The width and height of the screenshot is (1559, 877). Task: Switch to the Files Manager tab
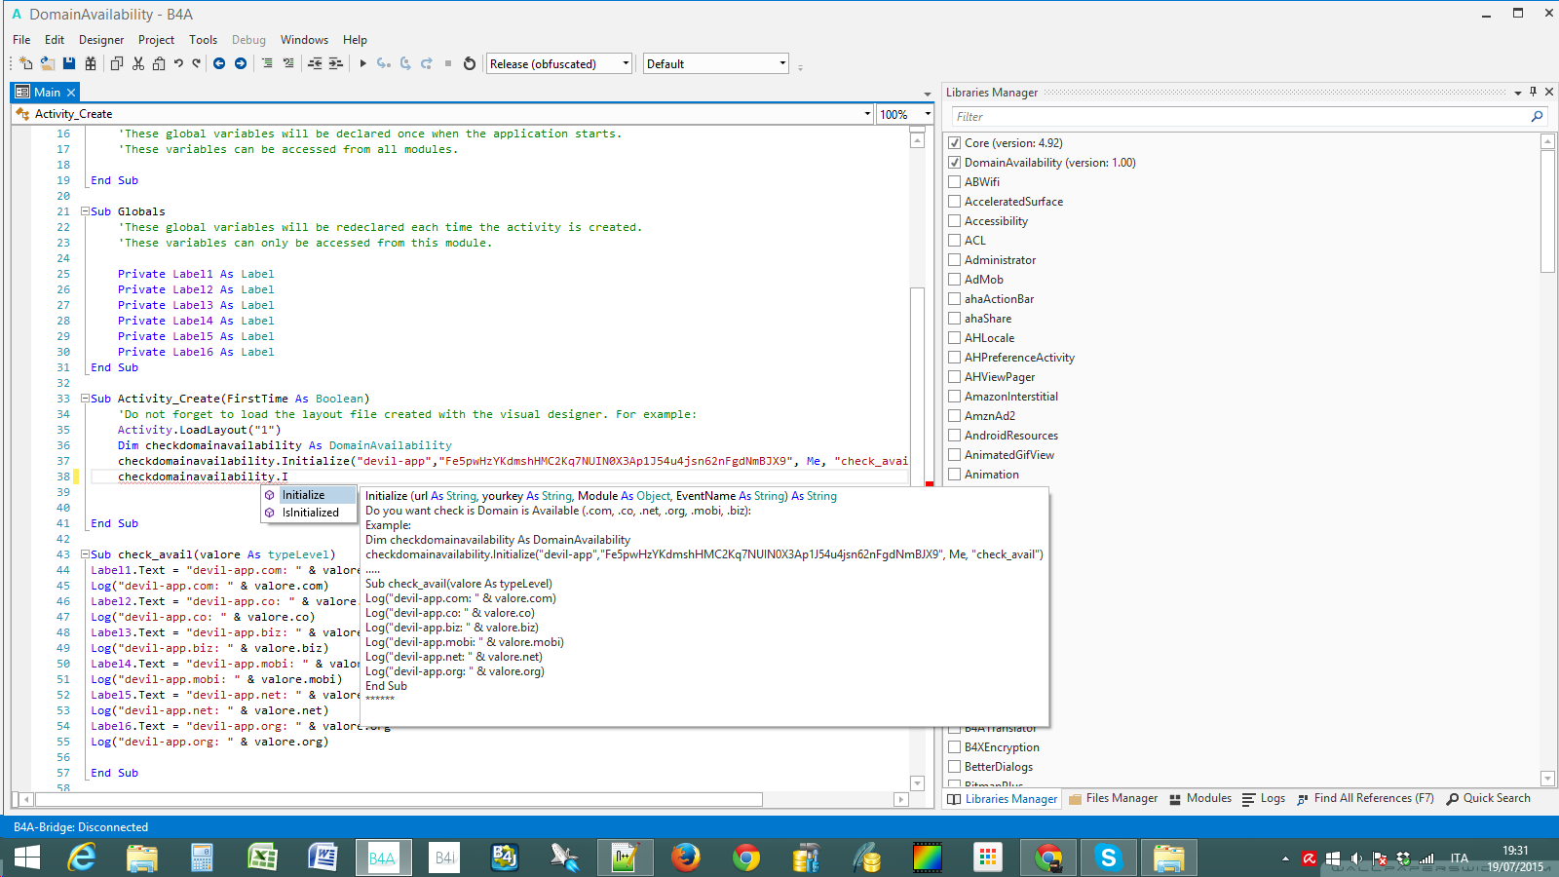1113,798
